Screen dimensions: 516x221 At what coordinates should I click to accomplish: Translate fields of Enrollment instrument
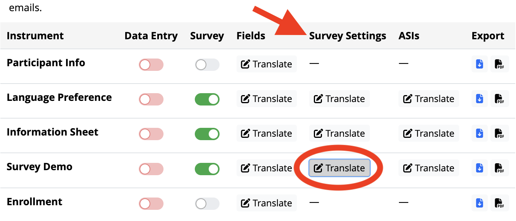pyautogui.click(x=267, y=203)
